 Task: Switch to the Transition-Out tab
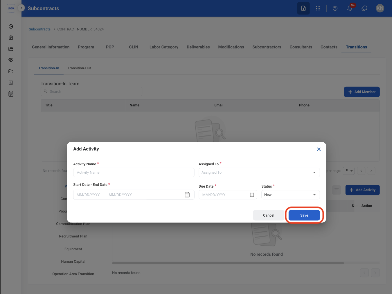79,68
